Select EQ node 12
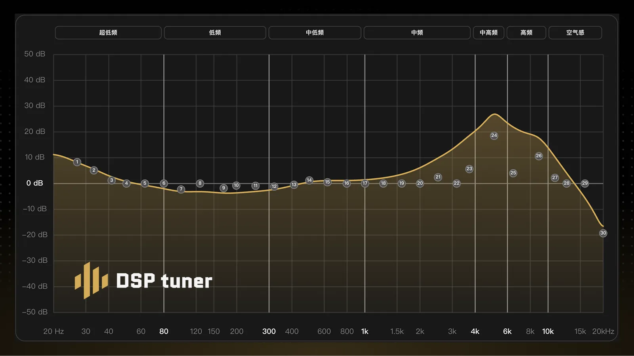Image resolution: width=634 pixels, height=356 pixels. point(274,186)
